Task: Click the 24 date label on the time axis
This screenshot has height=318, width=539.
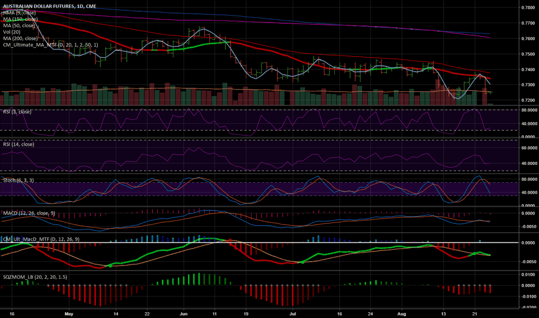Action: point(370,313)
